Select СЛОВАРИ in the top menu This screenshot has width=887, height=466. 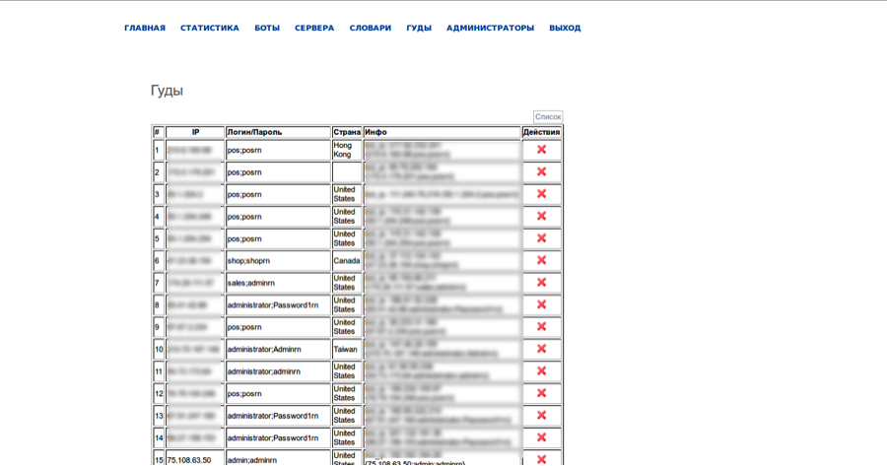[370, 29]
